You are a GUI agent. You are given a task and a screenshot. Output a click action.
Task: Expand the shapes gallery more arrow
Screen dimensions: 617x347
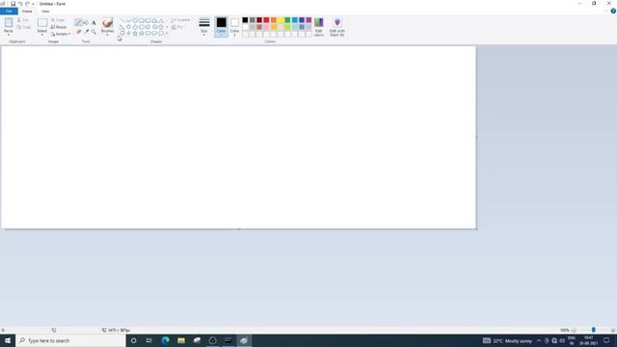[167, 34]
